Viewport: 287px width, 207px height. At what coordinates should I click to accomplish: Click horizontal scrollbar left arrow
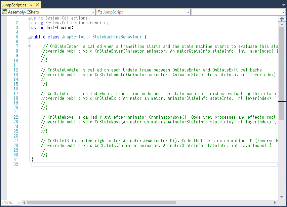point(24,203)
